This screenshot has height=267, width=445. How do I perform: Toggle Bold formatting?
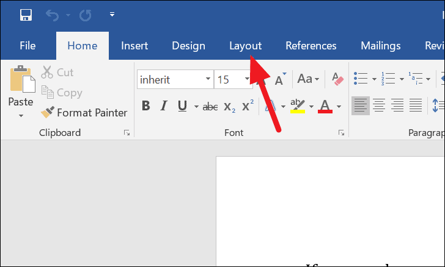146,106
